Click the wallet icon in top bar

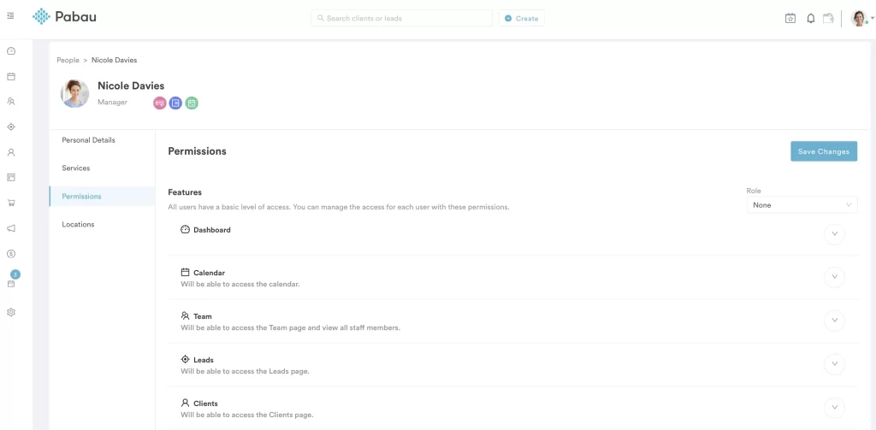[x=828, y=18]
